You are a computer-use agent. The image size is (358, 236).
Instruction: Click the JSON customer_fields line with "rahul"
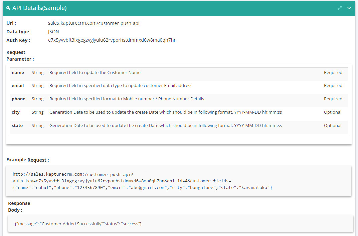(143, 187)
